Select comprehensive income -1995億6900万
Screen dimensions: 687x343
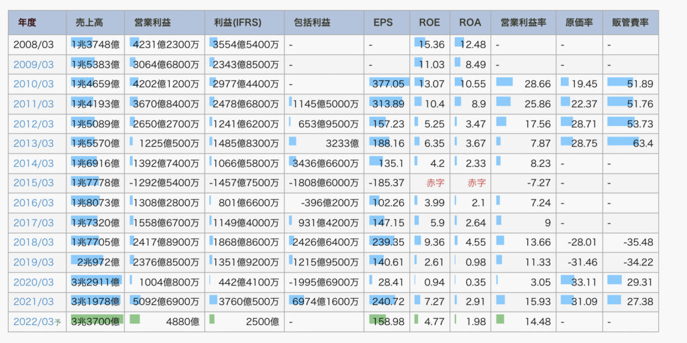point(324,282)
